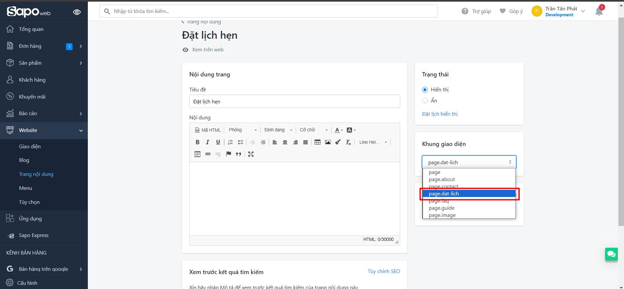Choose page.about template option
Viewport: 624px width, 289px height.
[x=469, y=179]
